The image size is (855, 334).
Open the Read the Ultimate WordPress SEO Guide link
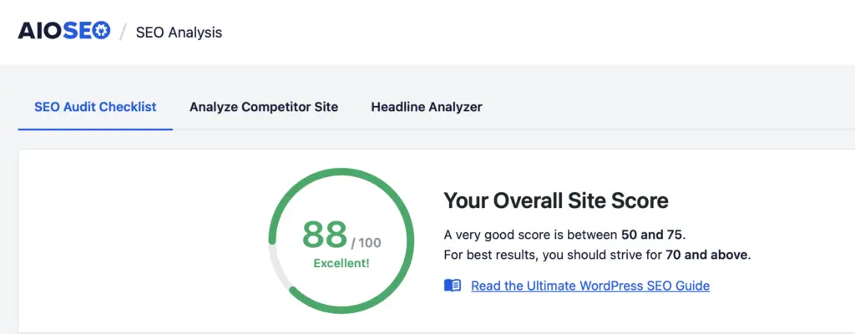coord(589,286)
